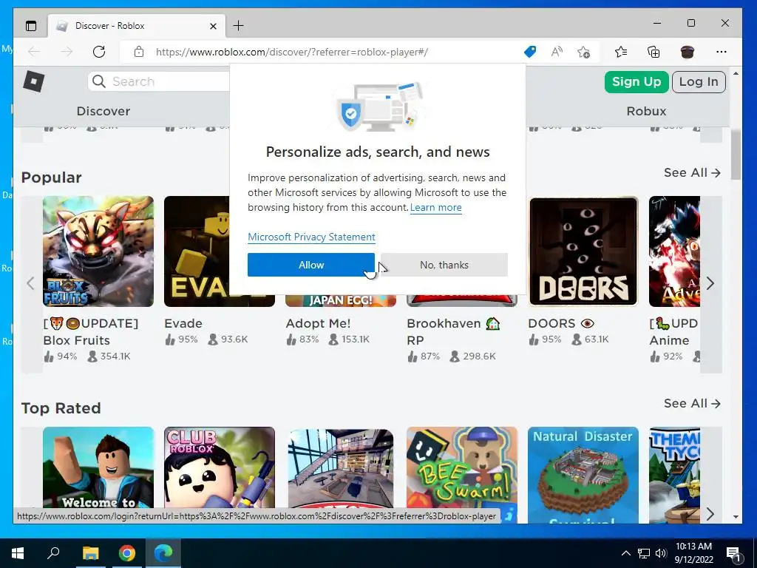757x568 pixels.
Task: Open the Robux navigation tab
Action: 646,111
